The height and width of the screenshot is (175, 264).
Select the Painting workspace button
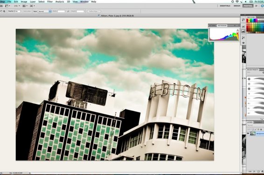click(x=248, y=6)
